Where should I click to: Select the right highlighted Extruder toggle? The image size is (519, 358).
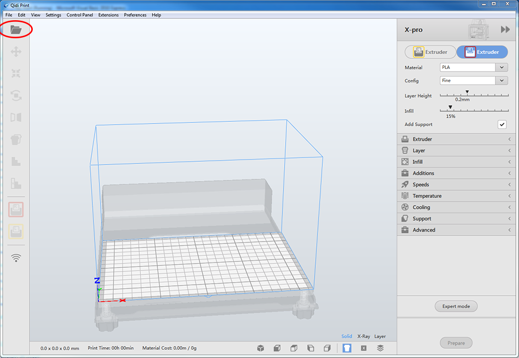pyautogui.click(x=482, y=52)
